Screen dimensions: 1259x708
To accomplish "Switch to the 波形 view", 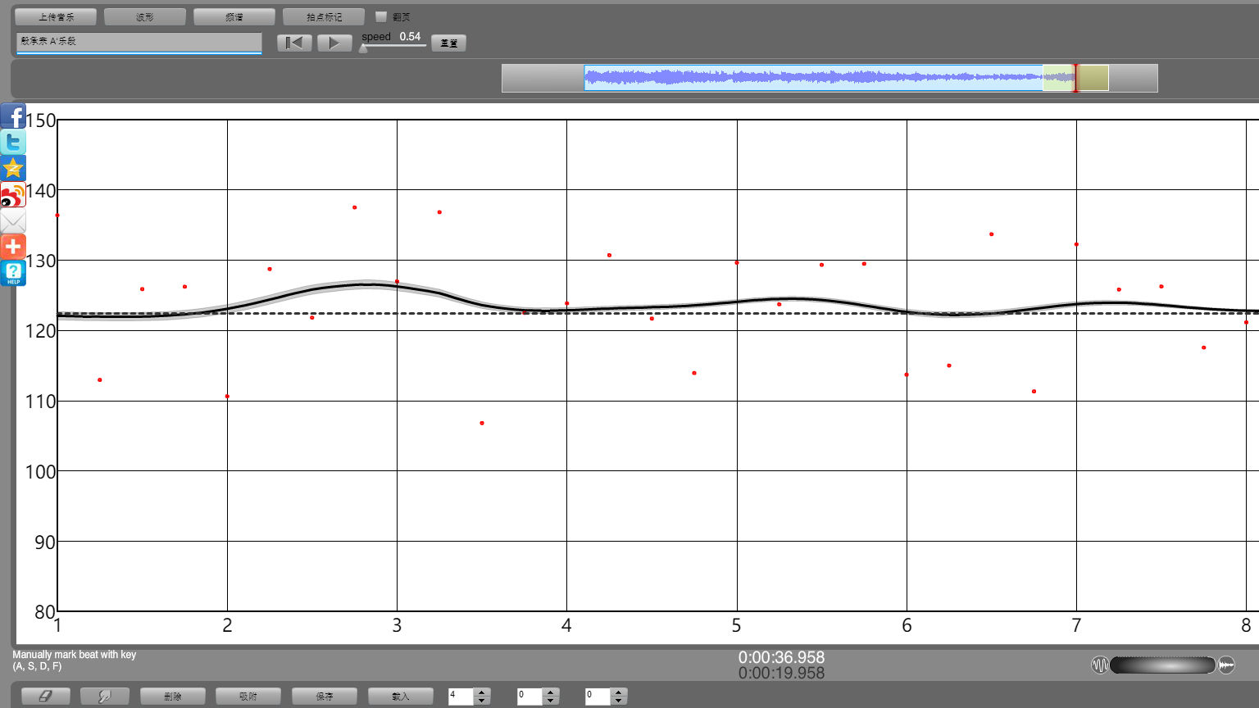I will 145,16.
